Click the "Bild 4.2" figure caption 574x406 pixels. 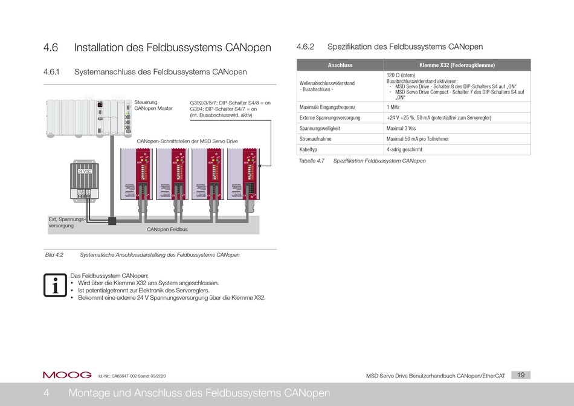(x=143, y=255)
